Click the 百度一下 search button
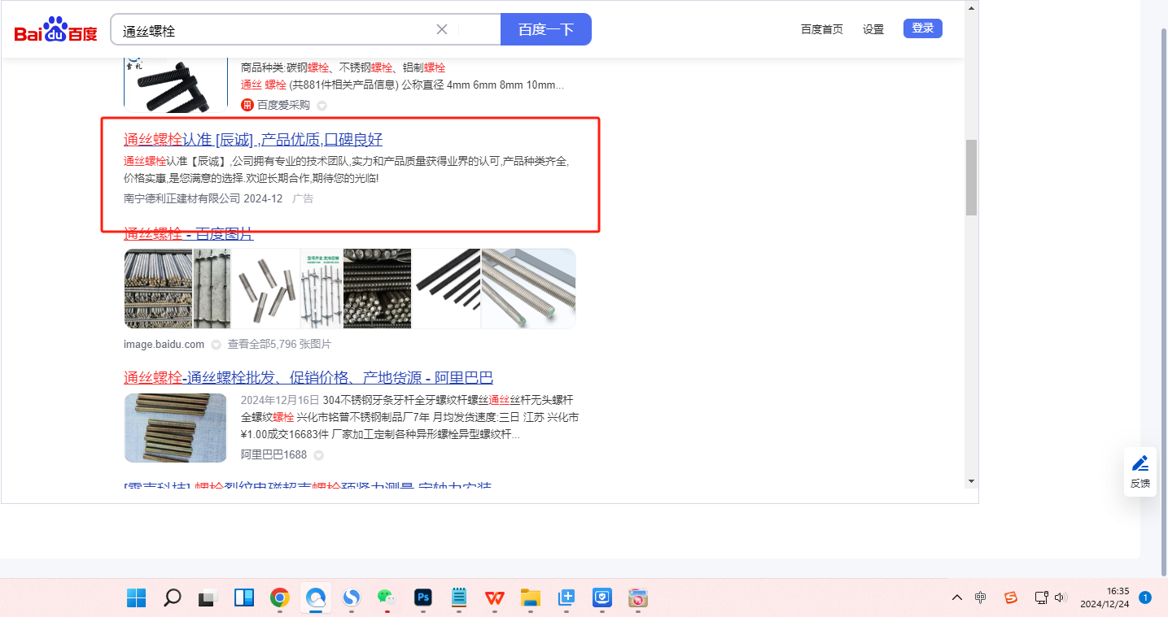This screenshot has height=617, width=1168. click(546, 29)
